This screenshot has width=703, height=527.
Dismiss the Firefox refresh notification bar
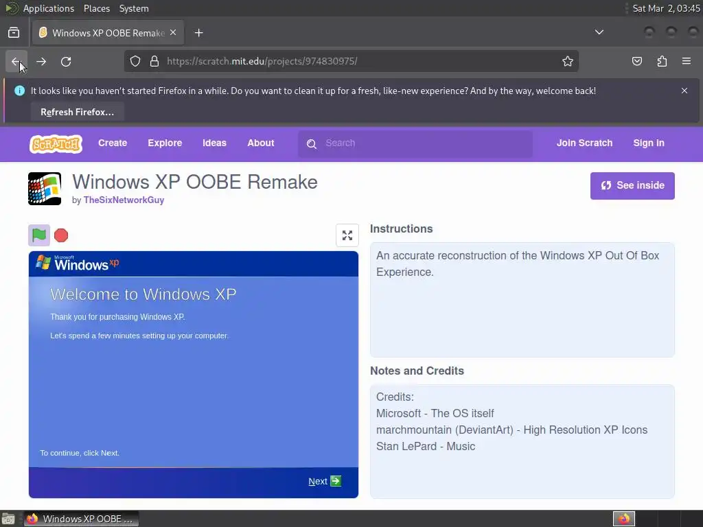684,91
